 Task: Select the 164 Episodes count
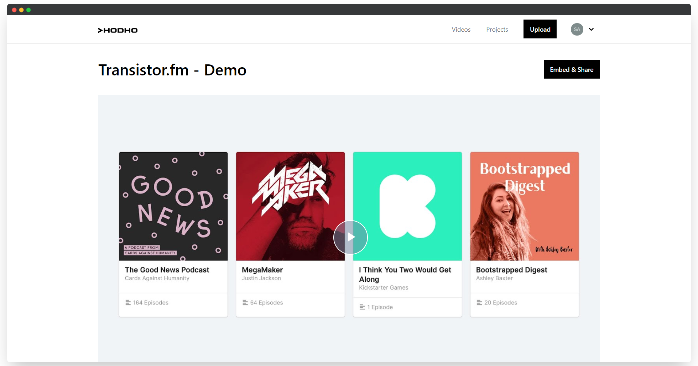151,303
